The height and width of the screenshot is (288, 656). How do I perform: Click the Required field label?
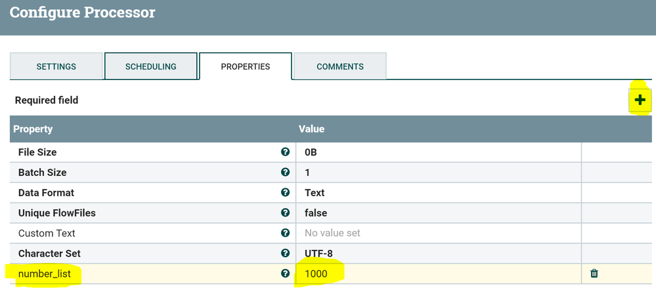47,100
